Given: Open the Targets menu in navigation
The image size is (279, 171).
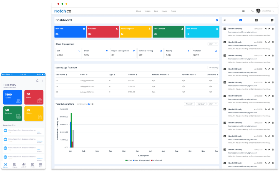Looking at the screenshot, I should pos(147,11).
